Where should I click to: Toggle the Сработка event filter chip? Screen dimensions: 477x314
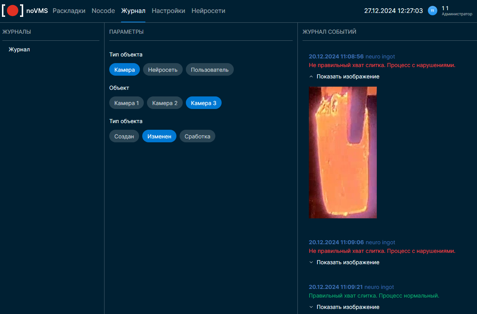(197, 136)
